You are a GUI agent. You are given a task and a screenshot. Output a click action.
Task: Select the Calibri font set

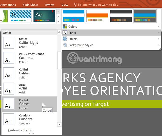tap(30, 73)
